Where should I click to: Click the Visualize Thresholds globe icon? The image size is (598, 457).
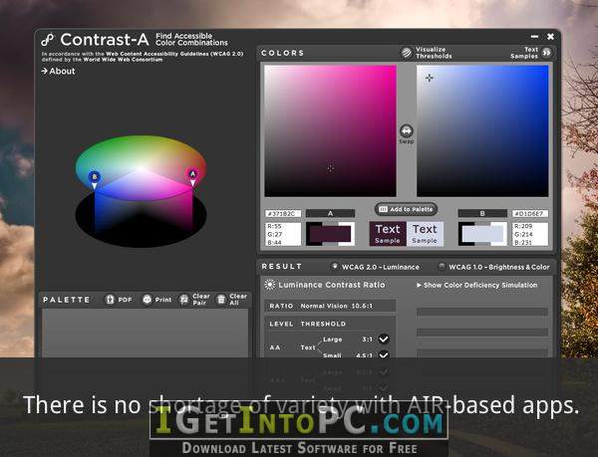click(x=407, y=53)
